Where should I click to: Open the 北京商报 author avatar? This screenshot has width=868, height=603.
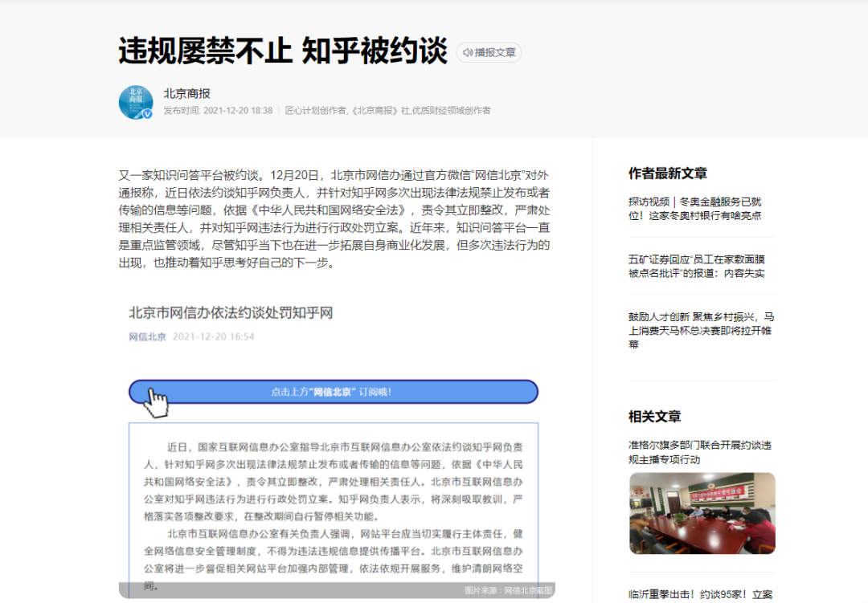tap(136, 102)
